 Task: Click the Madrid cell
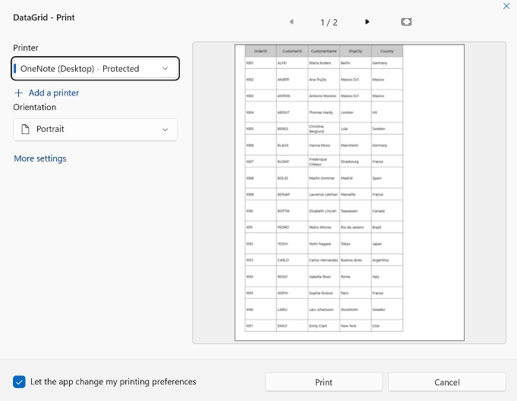355,178
